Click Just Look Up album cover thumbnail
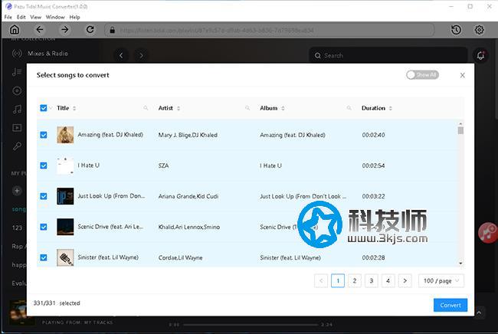This screenshot has height=334, width=498. point(65,196)
